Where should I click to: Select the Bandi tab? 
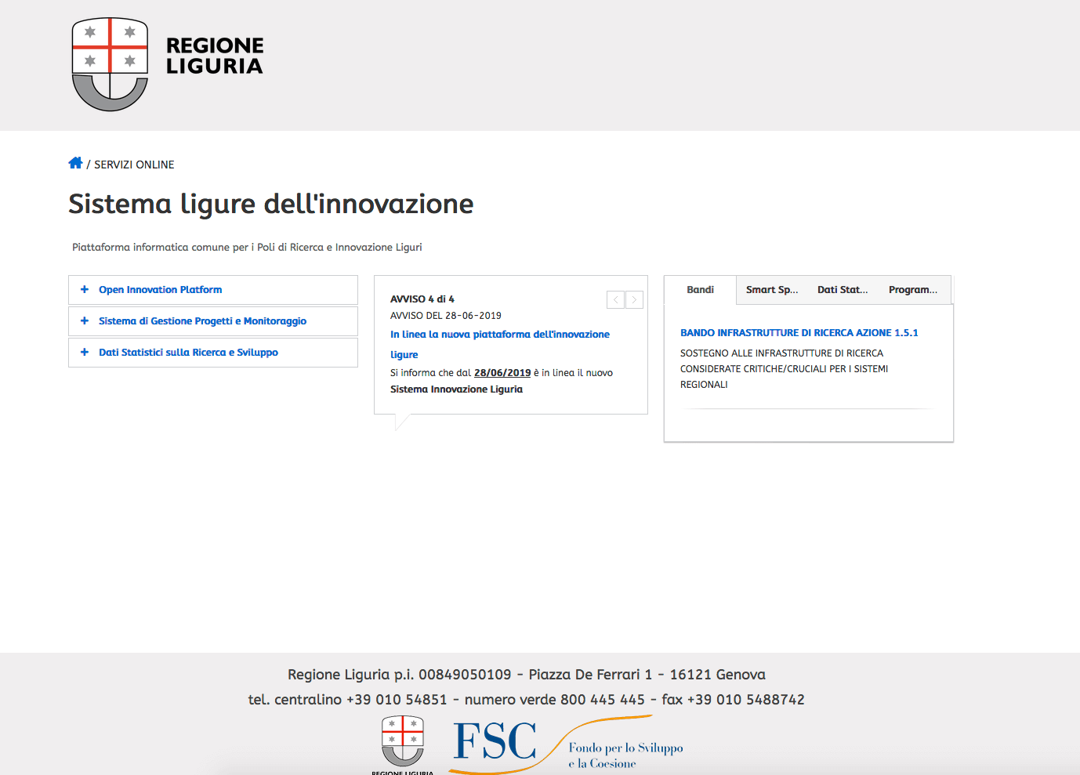[x=700, y=290]
